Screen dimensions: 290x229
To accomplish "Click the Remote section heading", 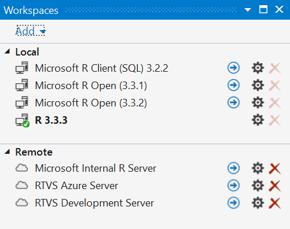I will click(34, 152).
